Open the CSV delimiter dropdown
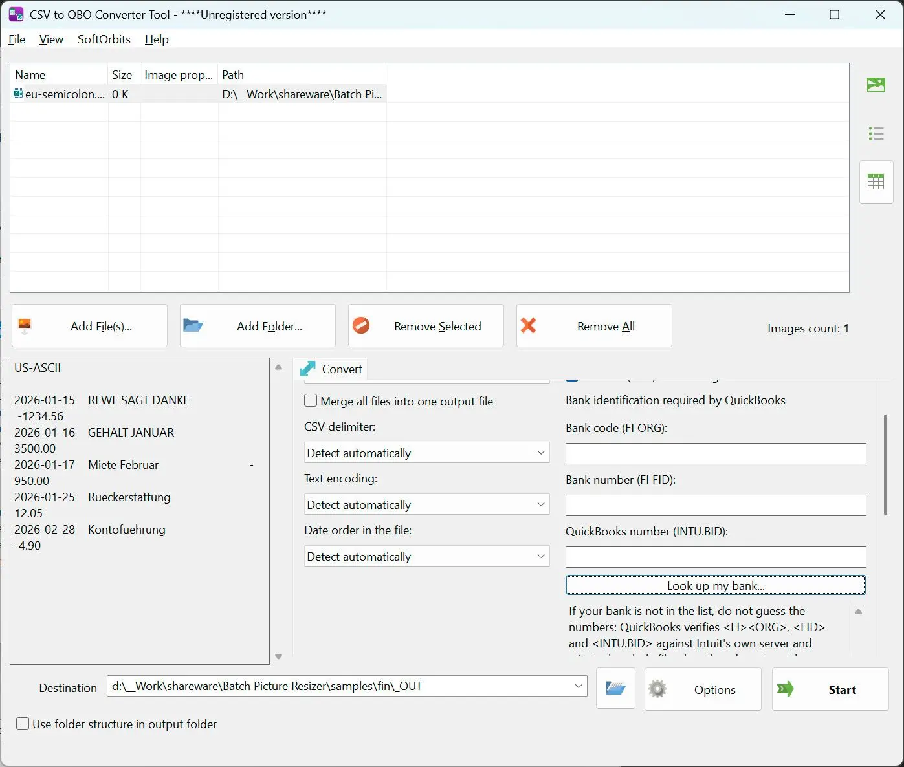The height and width of the screenshot is (767, 904). [x=426, y=453]
